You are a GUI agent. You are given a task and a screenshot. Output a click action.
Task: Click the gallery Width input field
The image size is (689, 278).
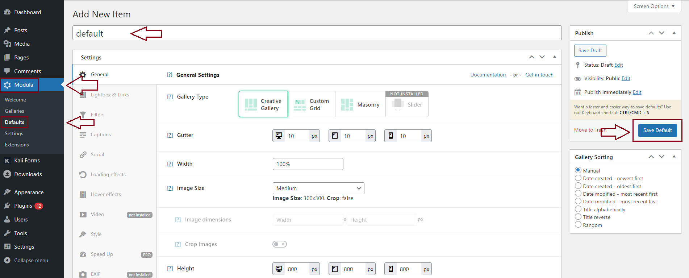click(x=308, y=164)
